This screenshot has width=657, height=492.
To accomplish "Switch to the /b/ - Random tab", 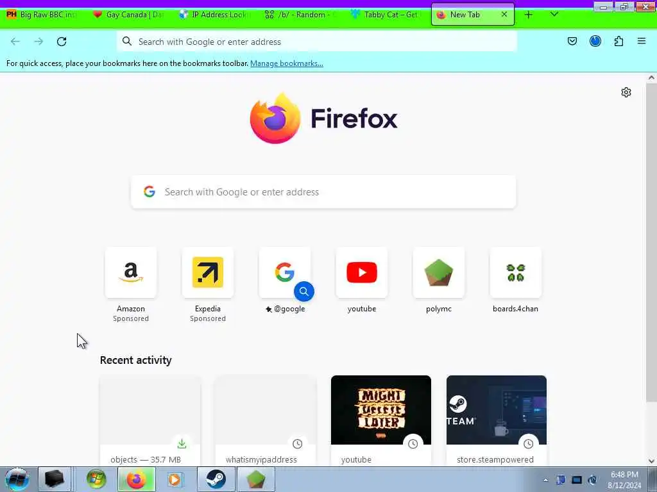I will pyautogui.click(x=300, y=15).
